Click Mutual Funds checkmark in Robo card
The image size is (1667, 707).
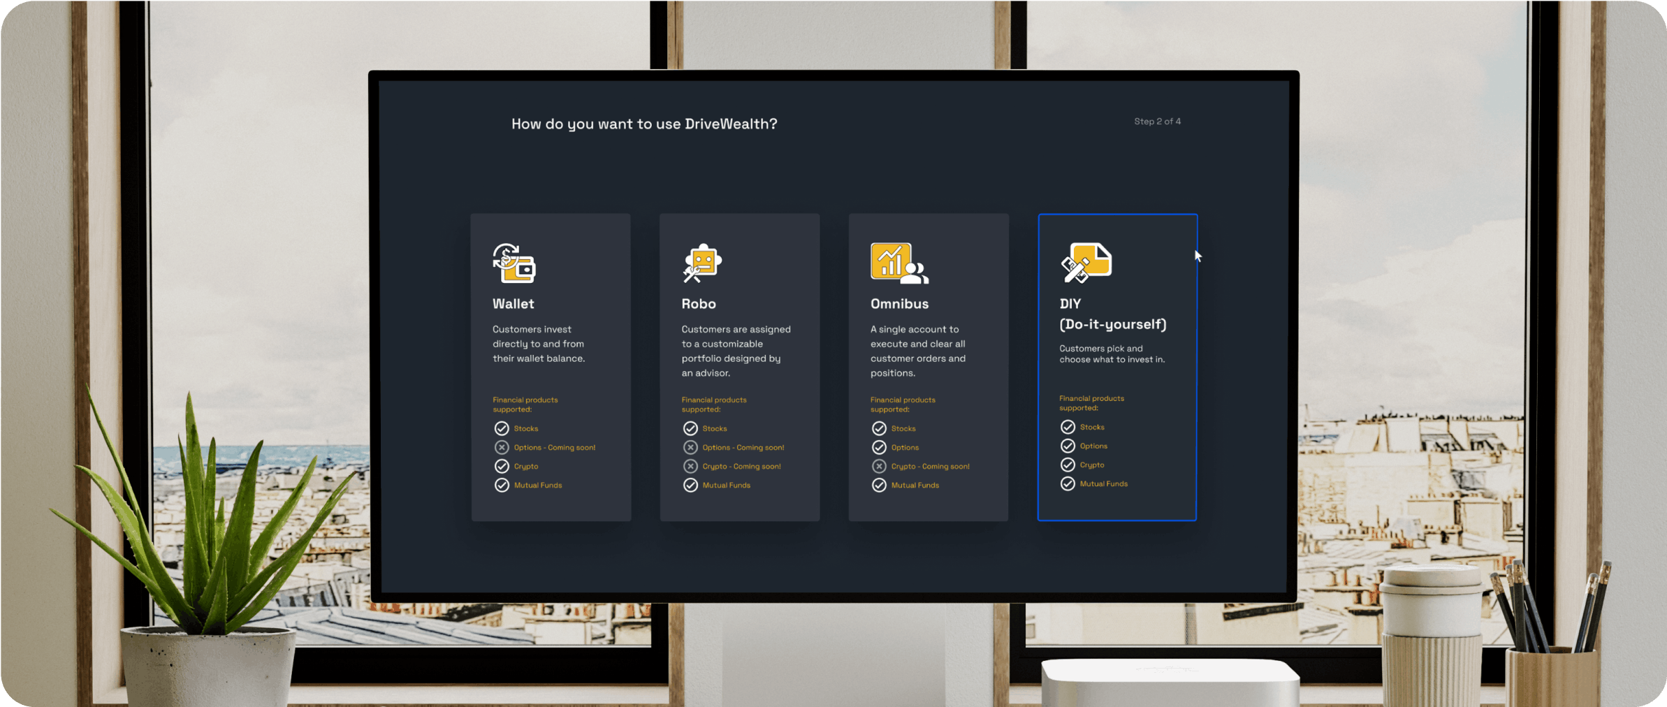(690, 485)
